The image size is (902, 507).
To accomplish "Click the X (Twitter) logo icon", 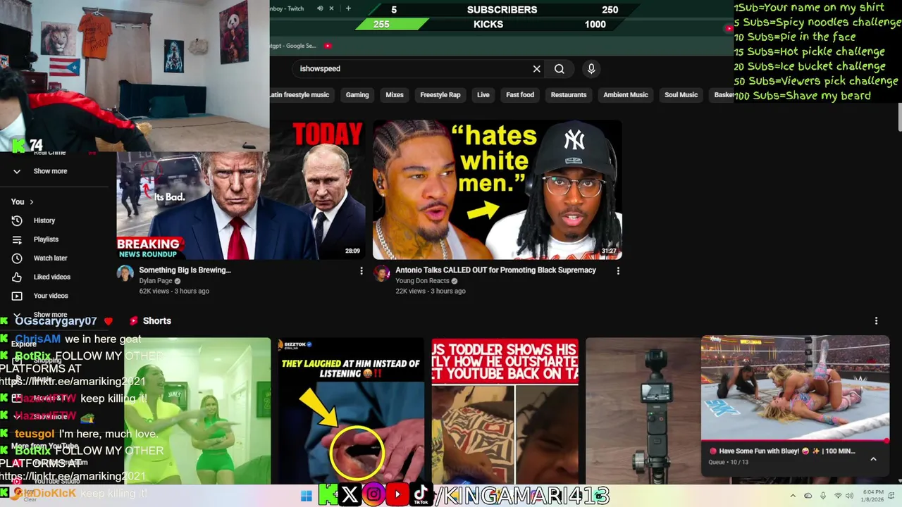I will 350,495.
